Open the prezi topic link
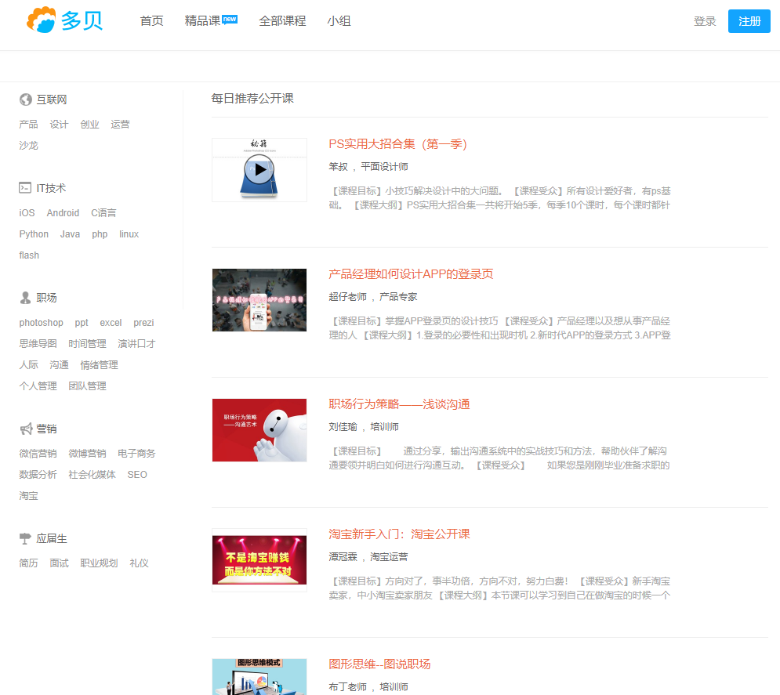 click(143, 323)
